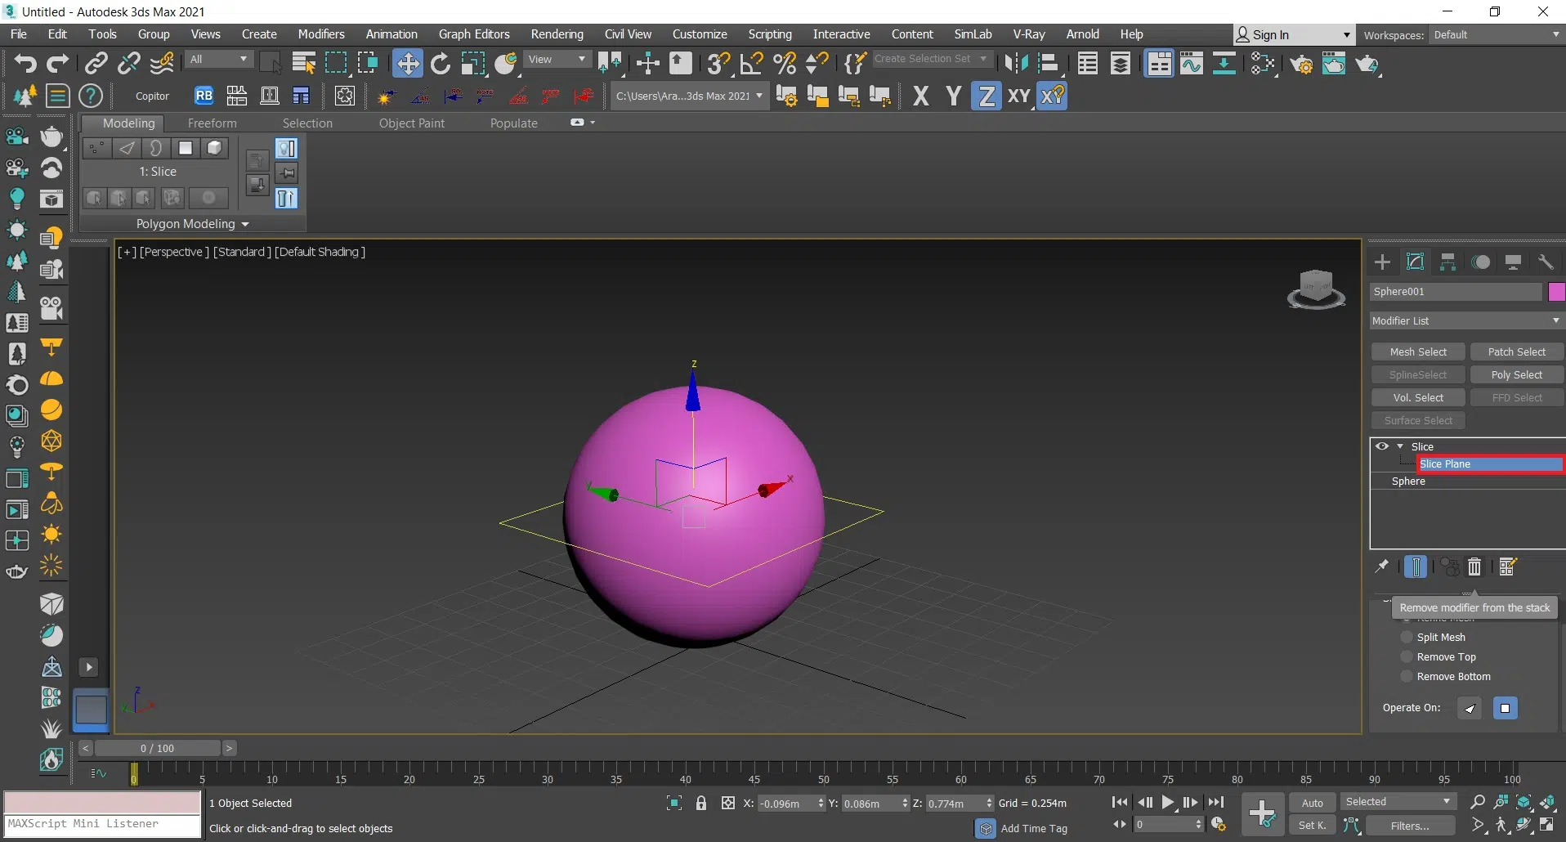Click the Restrict to Z axis icon

(986, 96)
